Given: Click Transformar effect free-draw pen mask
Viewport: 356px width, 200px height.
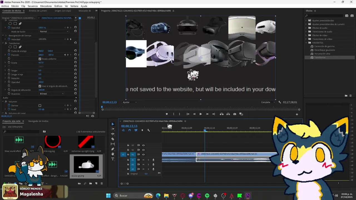Looking at the screenshot, I should (x=20, y=47).
